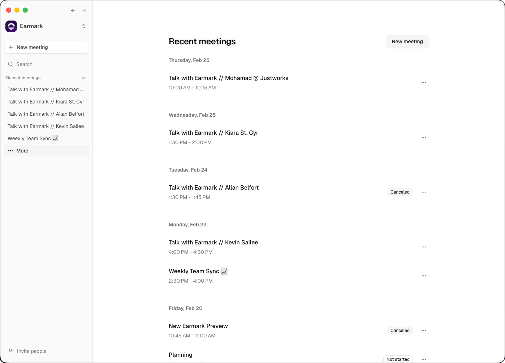
Task: Click the New meeting button at top right
Action: pyautogui.click(x=407, y=41)
